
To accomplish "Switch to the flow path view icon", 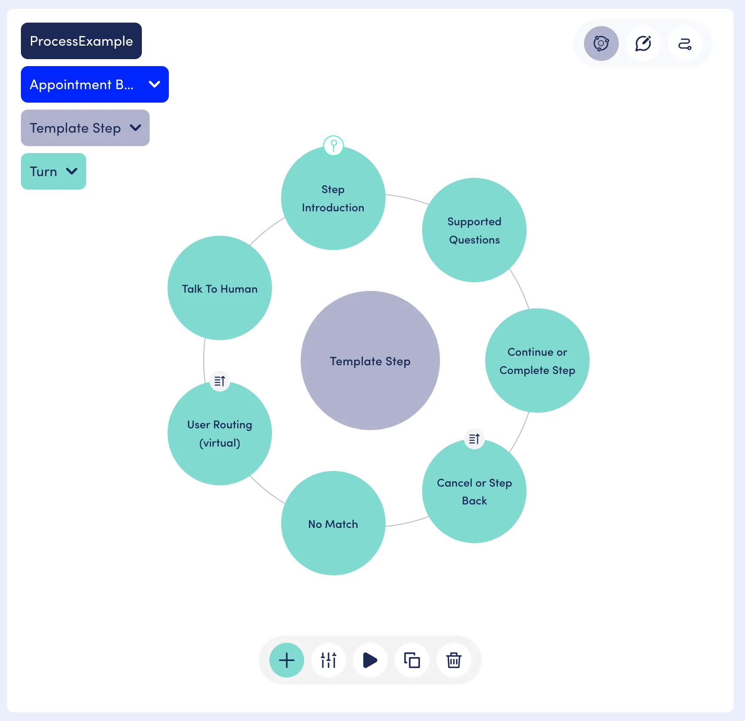I will (x=685, y=43).
